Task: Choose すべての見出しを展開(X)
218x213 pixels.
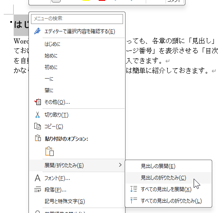Action: click(168, 189)
